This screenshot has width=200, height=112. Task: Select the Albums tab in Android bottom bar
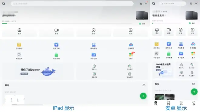pyautogui.click(x=181, y=103)
